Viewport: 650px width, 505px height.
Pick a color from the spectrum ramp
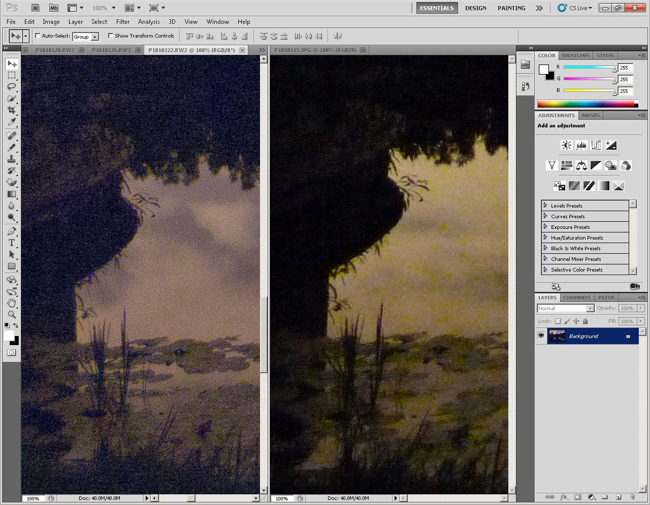coord(588,104)
